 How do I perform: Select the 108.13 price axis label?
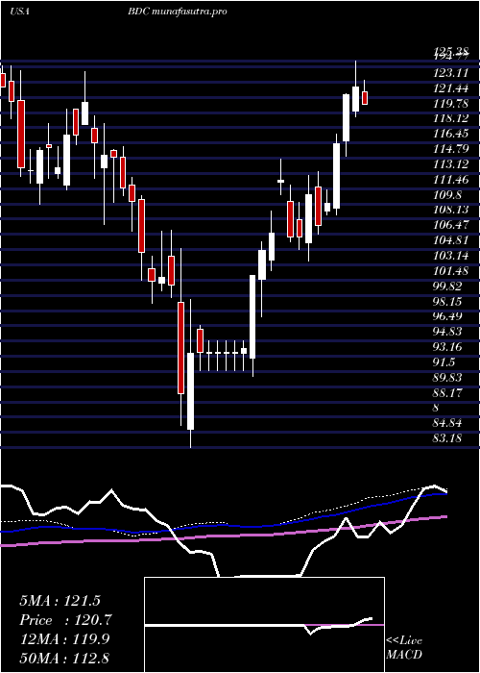[x=450, y=211]
